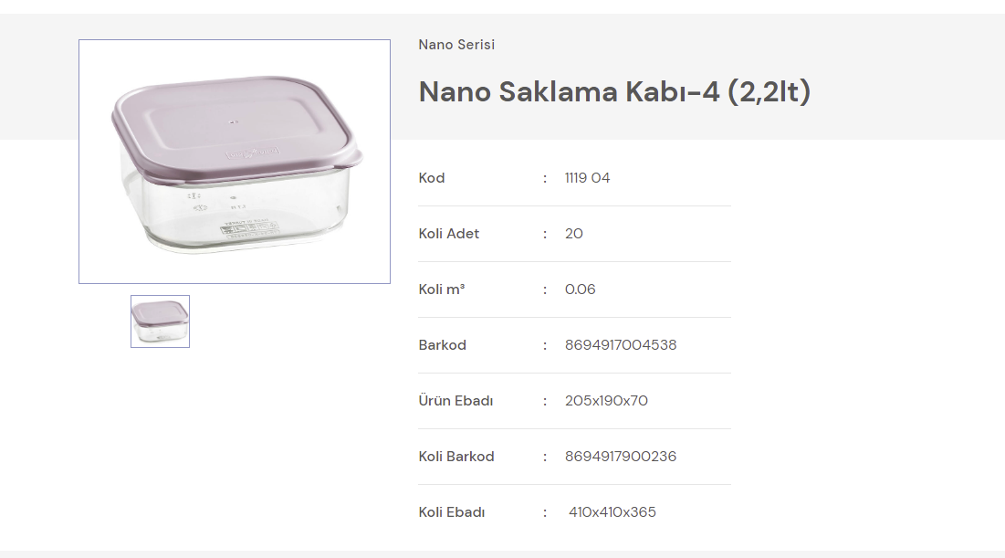The image size is (1005, 558).
Task: Click the lilac lid in the large product photo
Action: [231, 121]
